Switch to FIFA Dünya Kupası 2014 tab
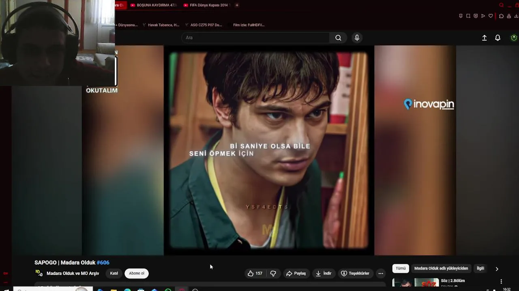 [207, 5]
